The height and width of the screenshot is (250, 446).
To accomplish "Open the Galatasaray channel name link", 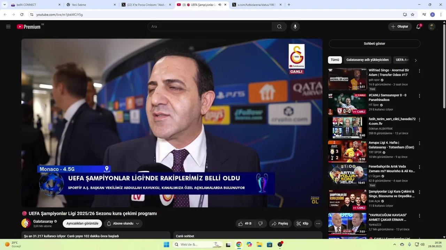I will click(x=43, y=221).
